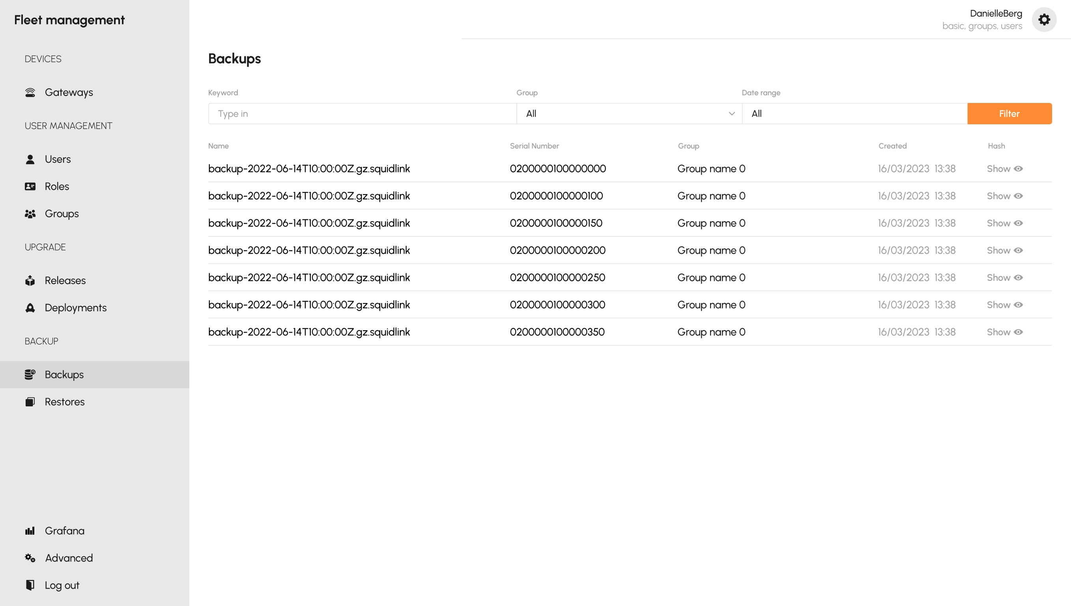
Task: Click backup name in row 0200000100000200
Action: click(x=309, y=251)
